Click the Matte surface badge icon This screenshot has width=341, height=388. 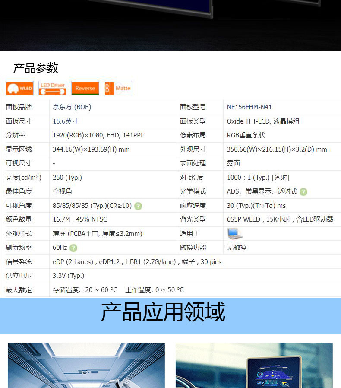[x=118, y=88]
